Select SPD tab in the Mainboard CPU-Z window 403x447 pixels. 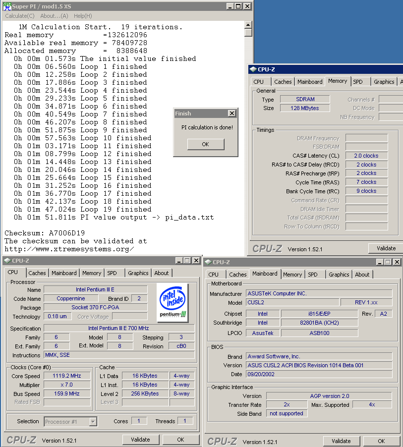coord(312,275)
